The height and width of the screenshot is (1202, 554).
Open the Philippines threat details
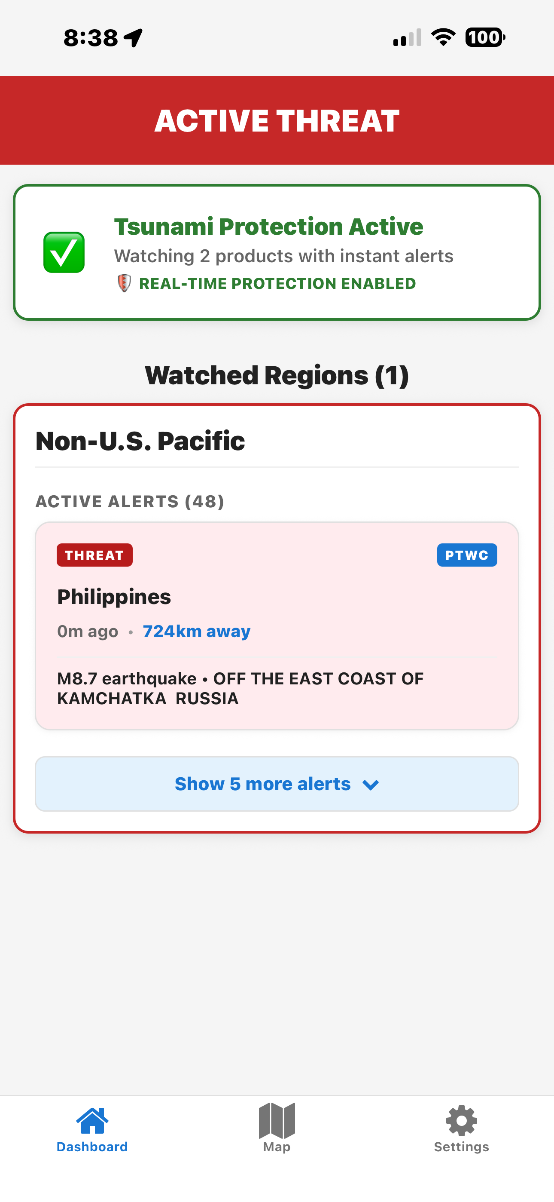(x=114, y=596)
